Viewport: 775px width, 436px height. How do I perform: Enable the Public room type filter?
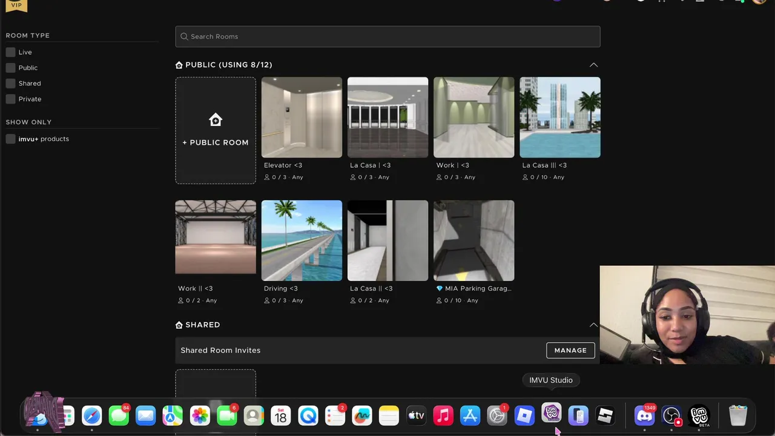(10, 68)
